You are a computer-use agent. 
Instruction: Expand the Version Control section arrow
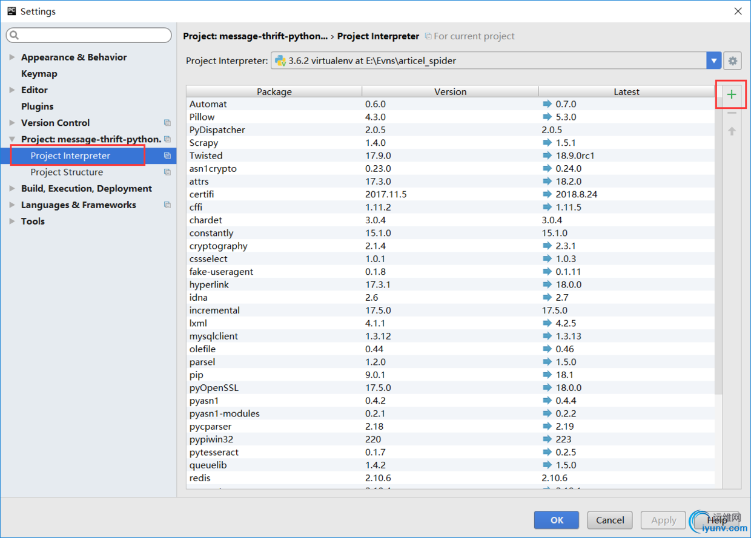(x=12, y=122)
